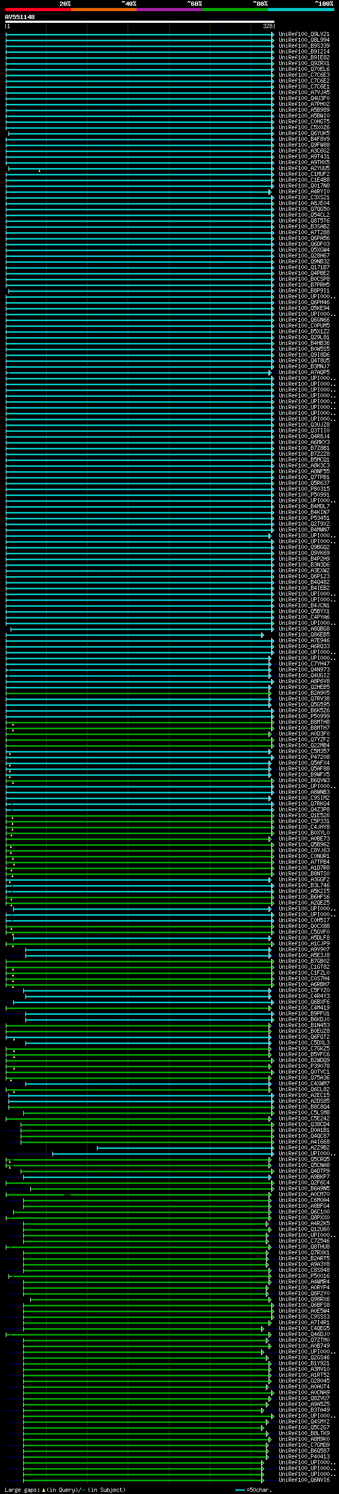Click the UniRef100_C7C6E3 entry
339x1494 pixels.
coord(304,75)
